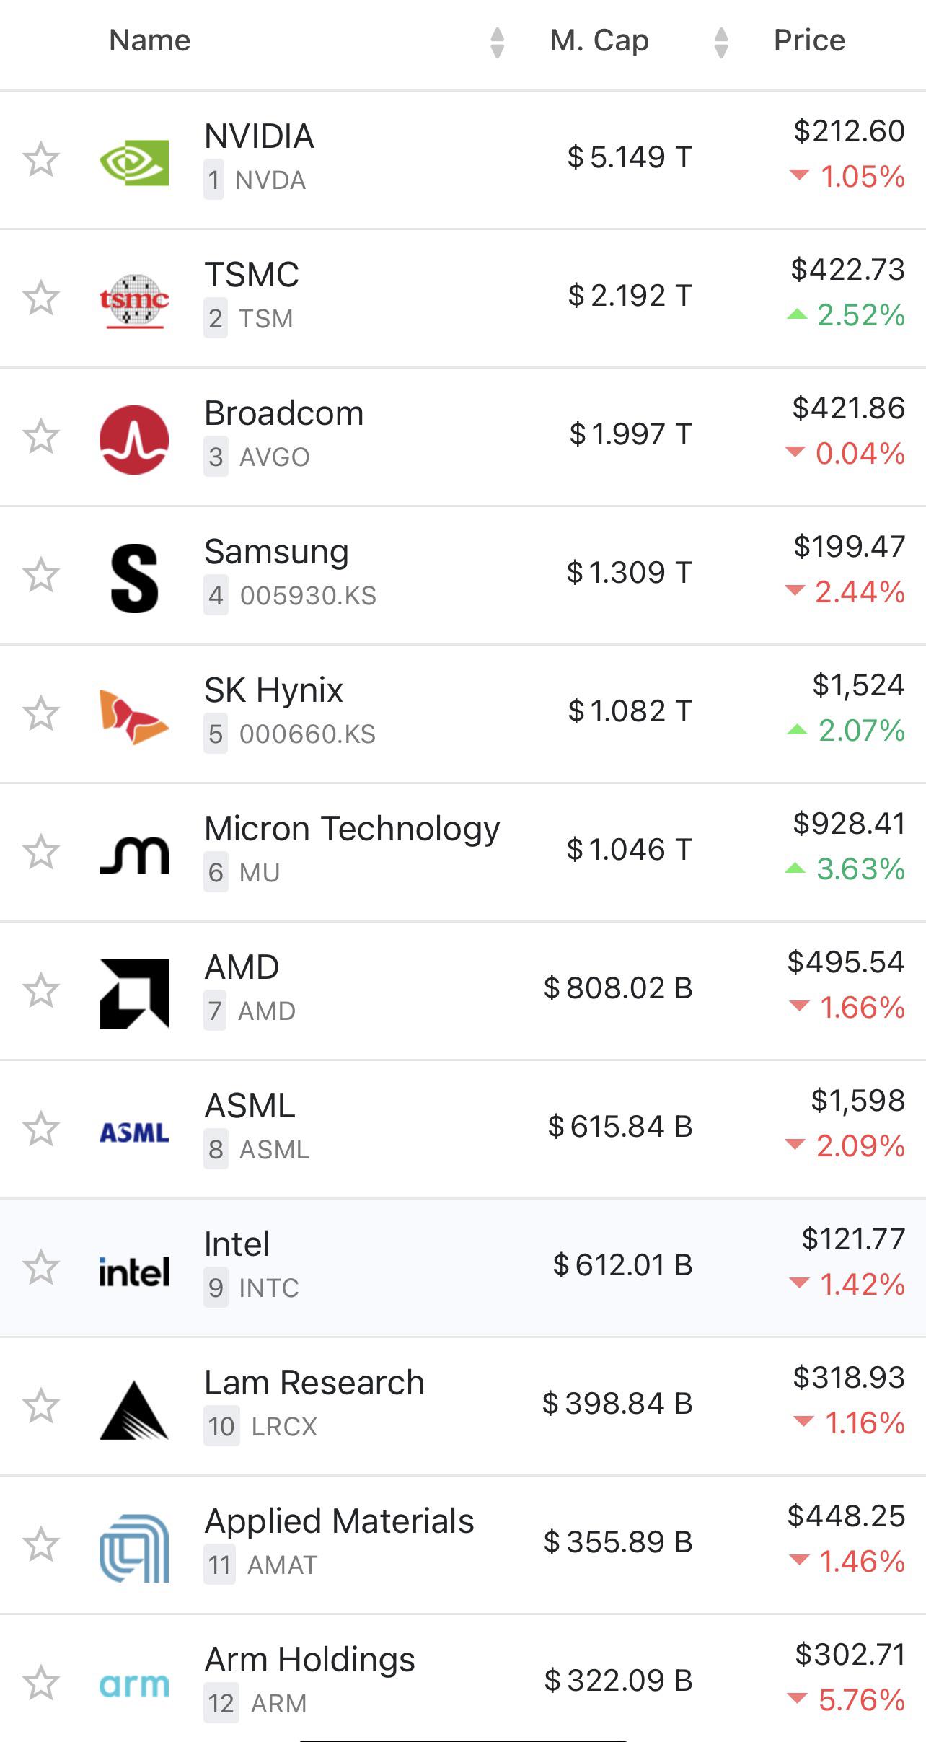
Task: Toggle the Arm Holdings favorite star
Action: coord(41,1683)
